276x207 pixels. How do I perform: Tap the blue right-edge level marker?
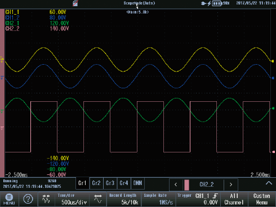tap(273, 78)
